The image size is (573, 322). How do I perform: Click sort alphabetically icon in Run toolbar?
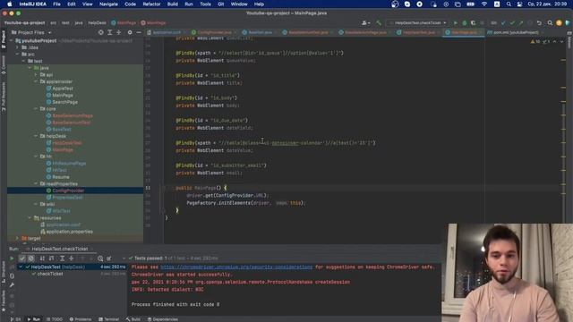click(42, 258)
